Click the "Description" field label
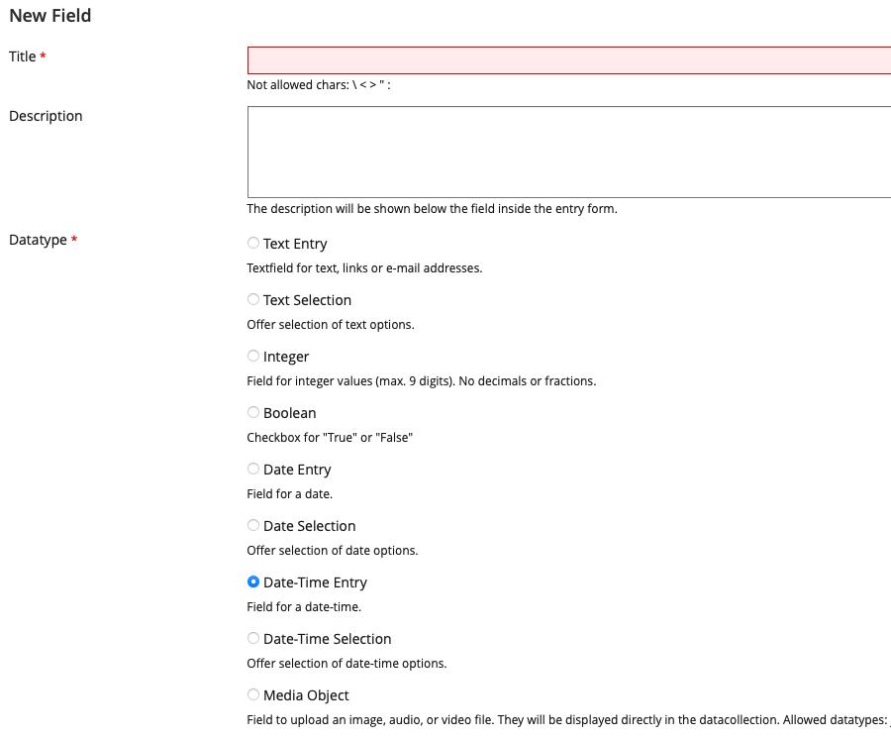 point(46,116)
